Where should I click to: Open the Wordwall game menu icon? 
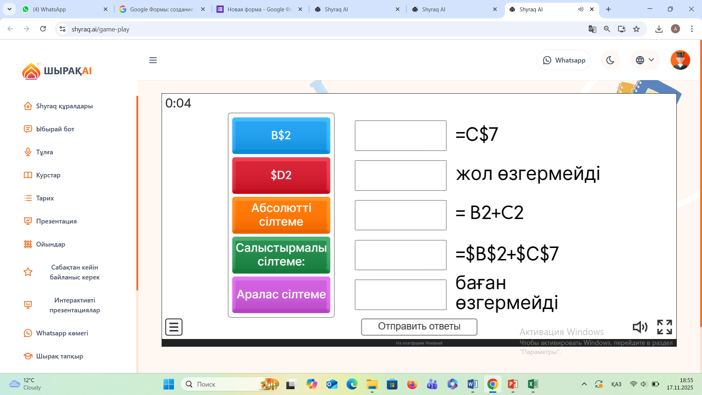(x=174, y=327)
